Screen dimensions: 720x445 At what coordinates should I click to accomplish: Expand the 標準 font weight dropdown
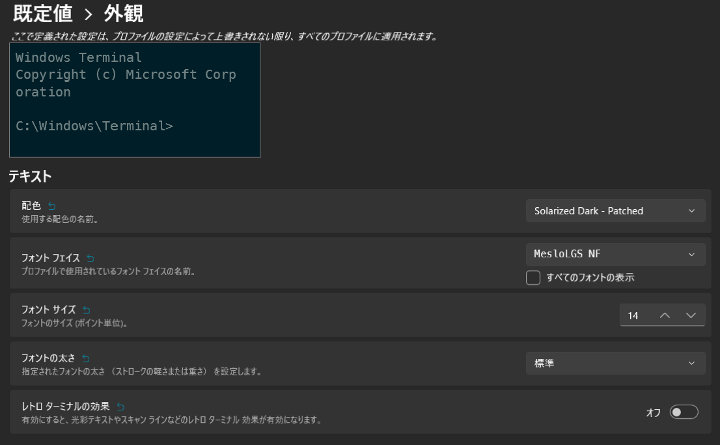point(615,363)
